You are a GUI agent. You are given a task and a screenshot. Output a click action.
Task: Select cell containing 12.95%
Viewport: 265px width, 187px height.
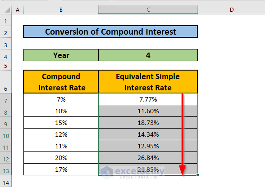click(x=148, y=146)
